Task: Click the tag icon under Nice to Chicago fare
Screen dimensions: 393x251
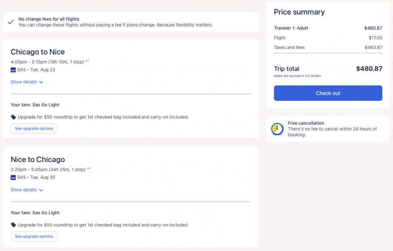Action: tap(13, 225)
